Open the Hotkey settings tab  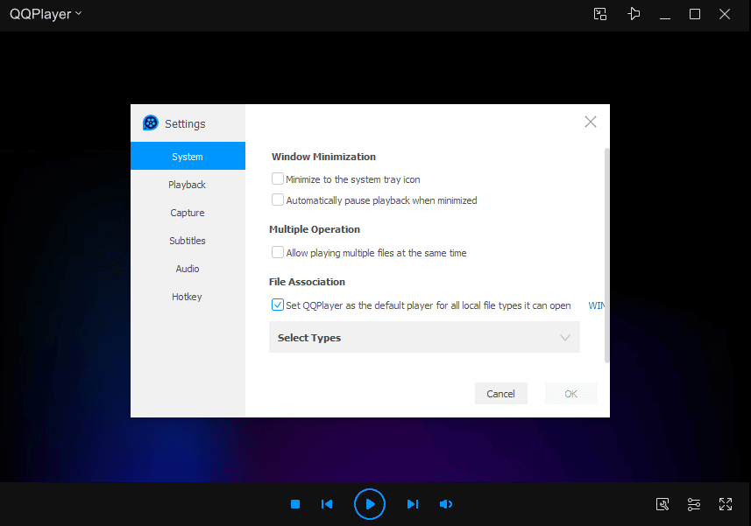[188, 297]
